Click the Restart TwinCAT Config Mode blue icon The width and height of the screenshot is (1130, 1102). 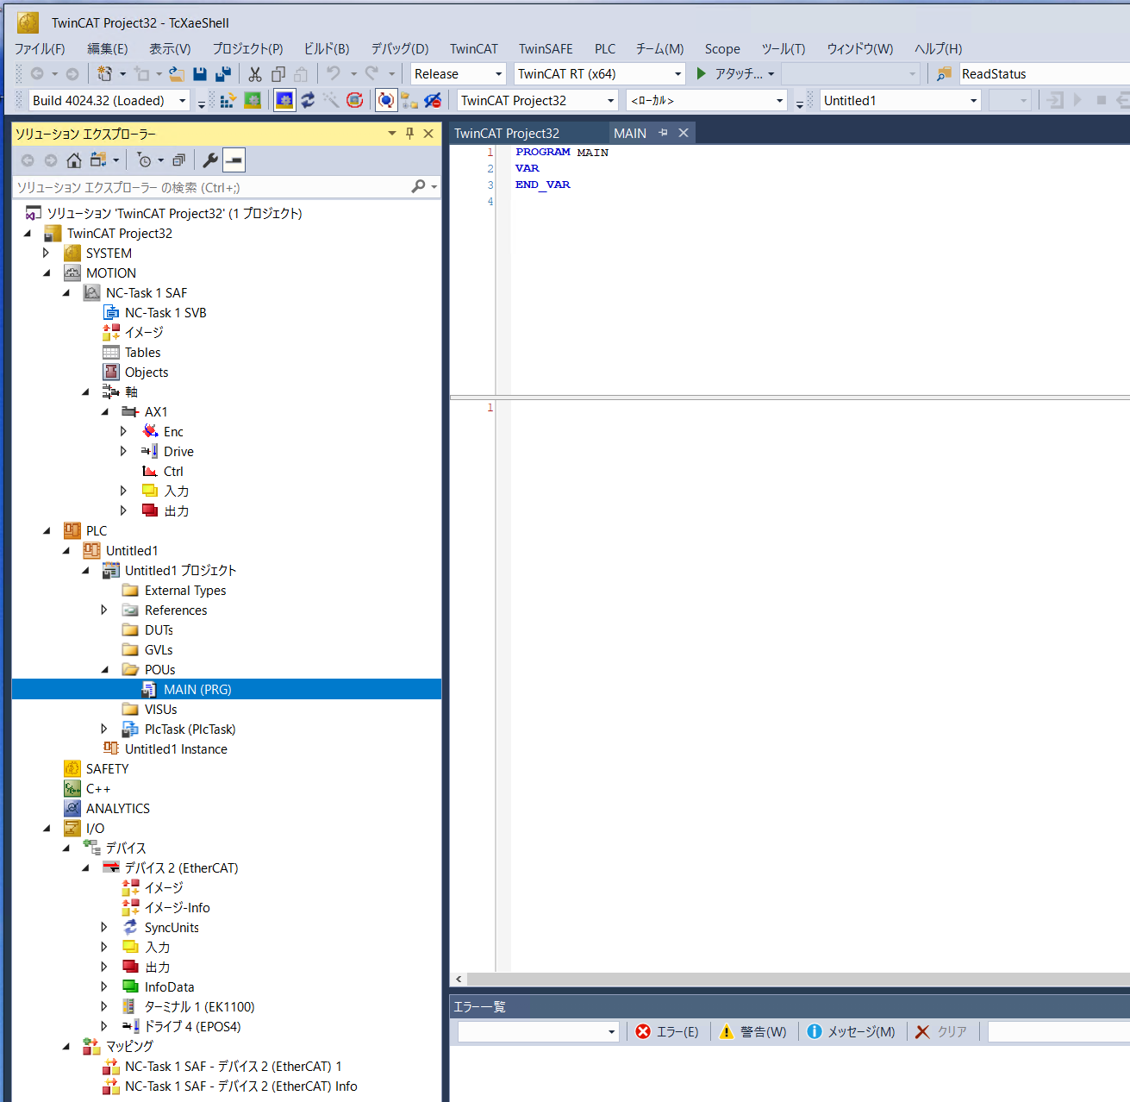pos(284,101)
